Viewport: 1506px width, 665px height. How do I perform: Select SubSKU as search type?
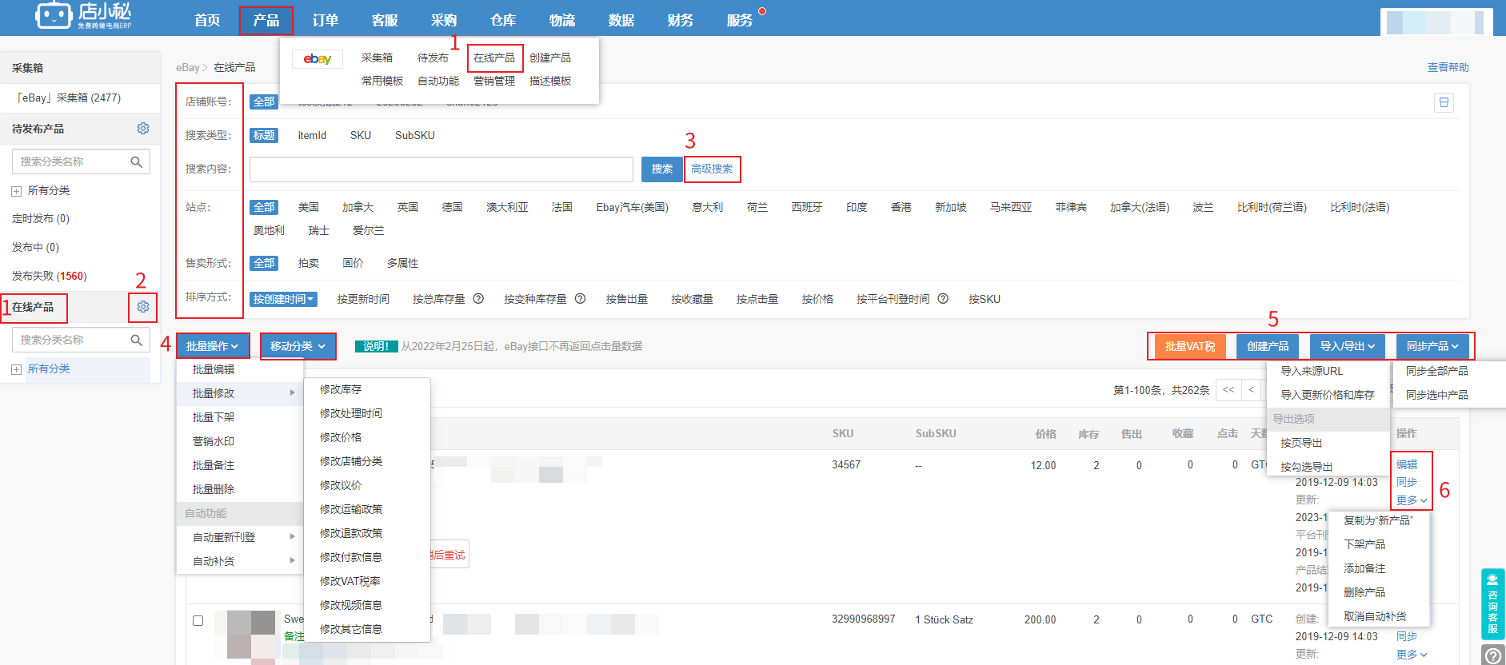click(415, 135)
